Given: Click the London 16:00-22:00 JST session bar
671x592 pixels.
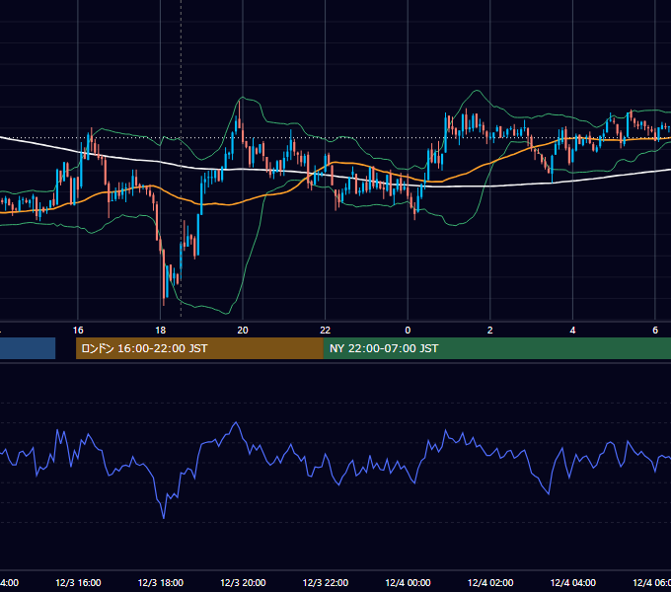Looking at the screenshot, I should [199, 348].
